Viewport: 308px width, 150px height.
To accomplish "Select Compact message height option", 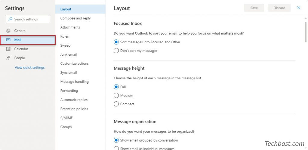I will pyautogui.click(x=124, y=104).
